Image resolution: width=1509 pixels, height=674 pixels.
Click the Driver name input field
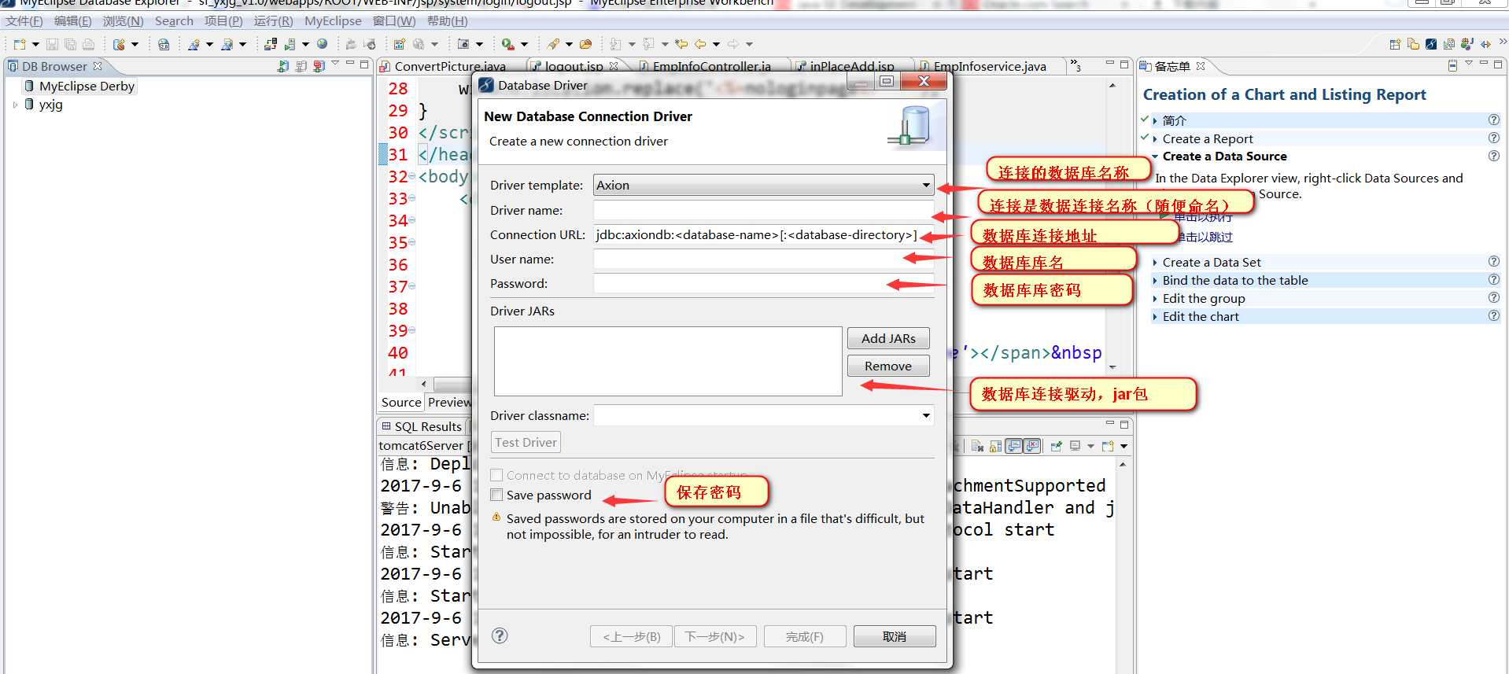tap(763, 210)
